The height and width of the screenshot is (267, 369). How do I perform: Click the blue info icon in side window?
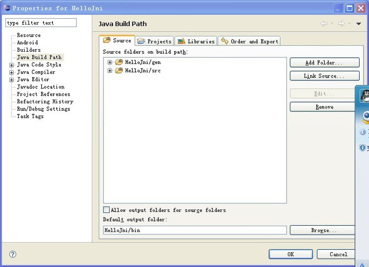point(363,132)
